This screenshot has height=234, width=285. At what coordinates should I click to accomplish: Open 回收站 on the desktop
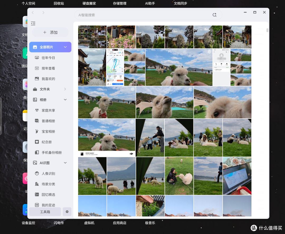click(59, 3)
